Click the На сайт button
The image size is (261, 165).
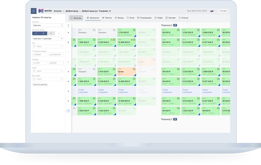[223, 11]
